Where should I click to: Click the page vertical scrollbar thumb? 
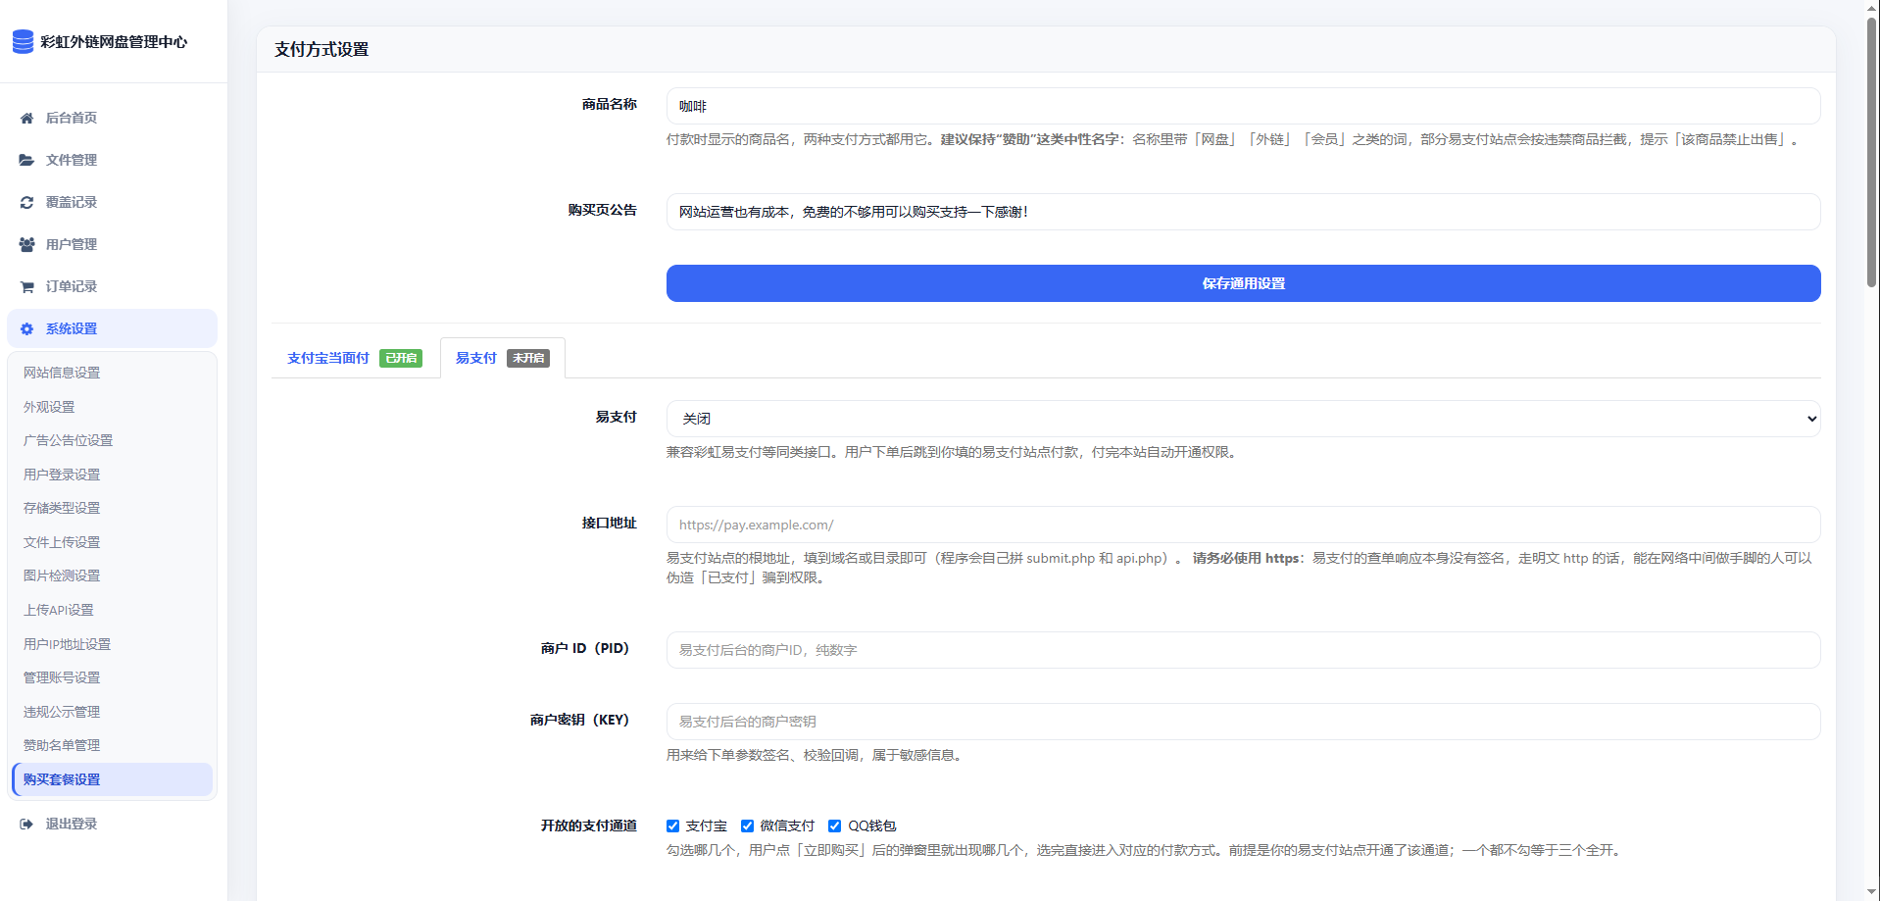(1871, 152)
